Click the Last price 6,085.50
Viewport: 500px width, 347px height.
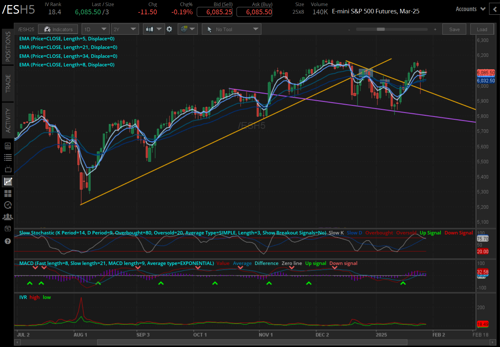tap(88, 12)
